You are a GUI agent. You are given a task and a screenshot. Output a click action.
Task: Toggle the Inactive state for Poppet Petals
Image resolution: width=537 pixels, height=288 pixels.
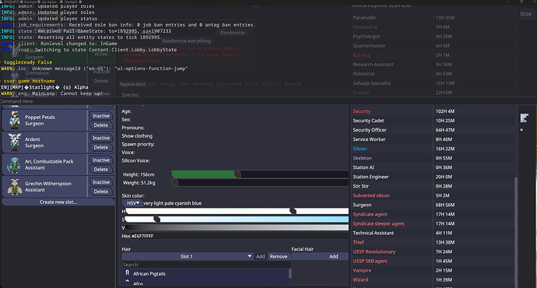(101, 116)
